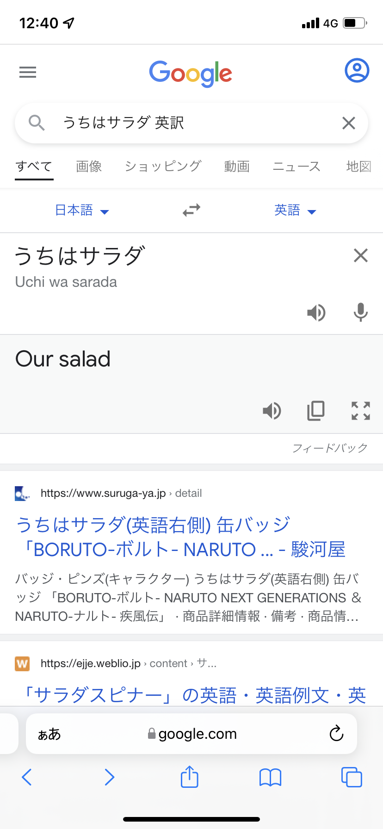
Task: Open the 動画 results tab
Action: pos(237,167)
